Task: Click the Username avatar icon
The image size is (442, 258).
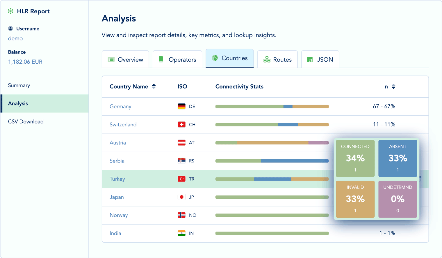Action: 10,28
